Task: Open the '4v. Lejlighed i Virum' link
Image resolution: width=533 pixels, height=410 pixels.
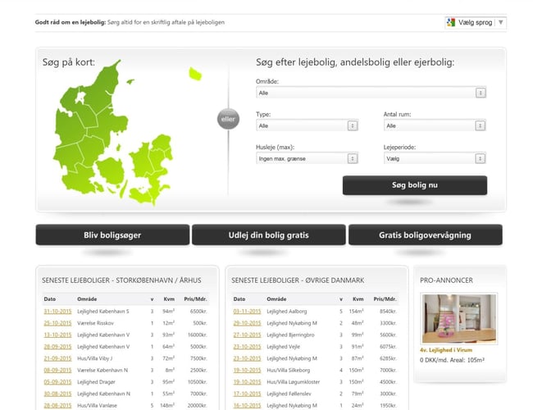Action: (x=449, y=349)
